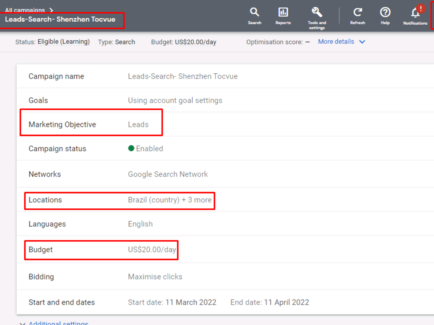Screen dimensions: 434x325
Task: Open the Budget settings row
Action: tap(225, 250)
